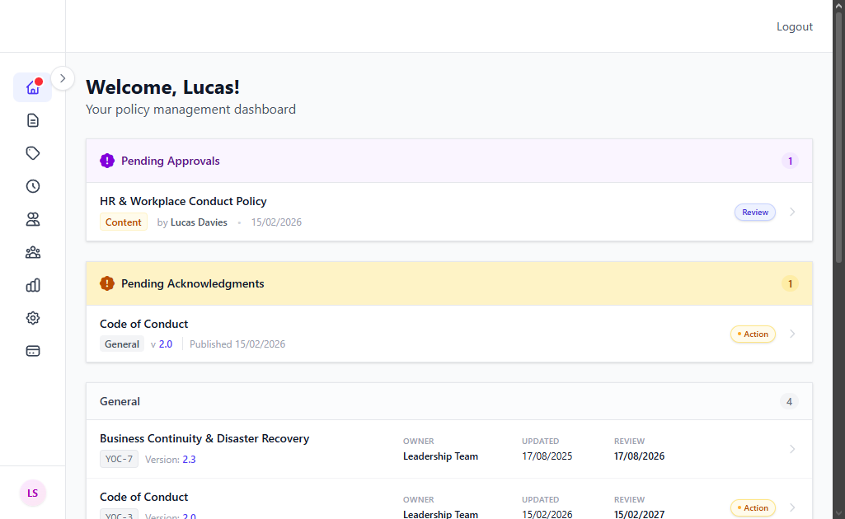Open the documents icon in sidebar
The height and width of the screenshot is (519, 845).
tap(33, 120)
